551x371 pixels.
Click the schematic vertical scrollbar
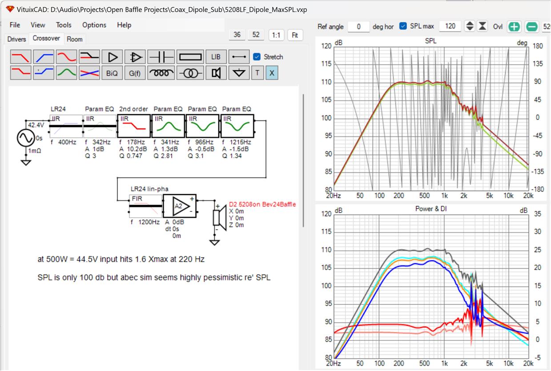304,160
